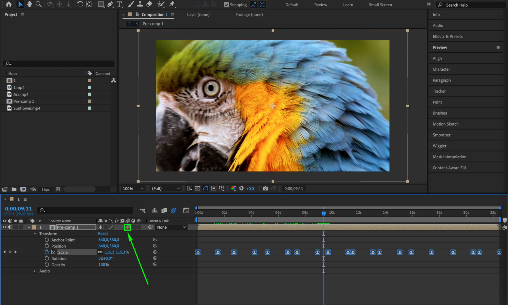Viewport: 508px width, 305px height.
Task: Click Reset next to Transform
Action: [103, 233]
